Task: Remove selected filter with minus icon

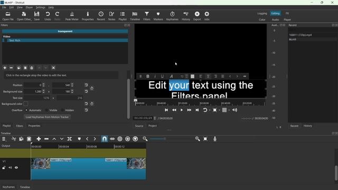Action: [11, 68]
